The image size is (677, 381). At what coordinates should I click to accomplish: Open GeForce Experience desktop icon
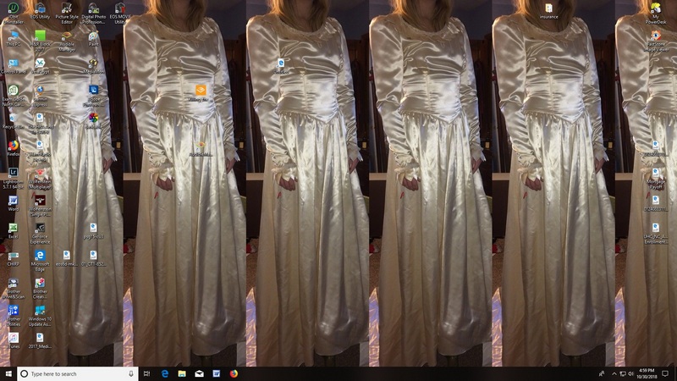[40, 229]
